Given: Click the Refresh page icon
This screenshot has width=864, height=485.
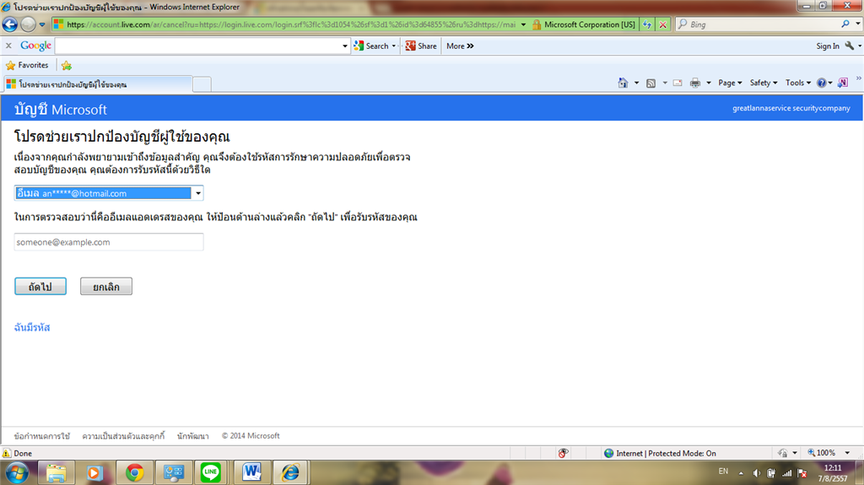Looking at the screenshot, I should pyautogui.click(x=647, y=24).
